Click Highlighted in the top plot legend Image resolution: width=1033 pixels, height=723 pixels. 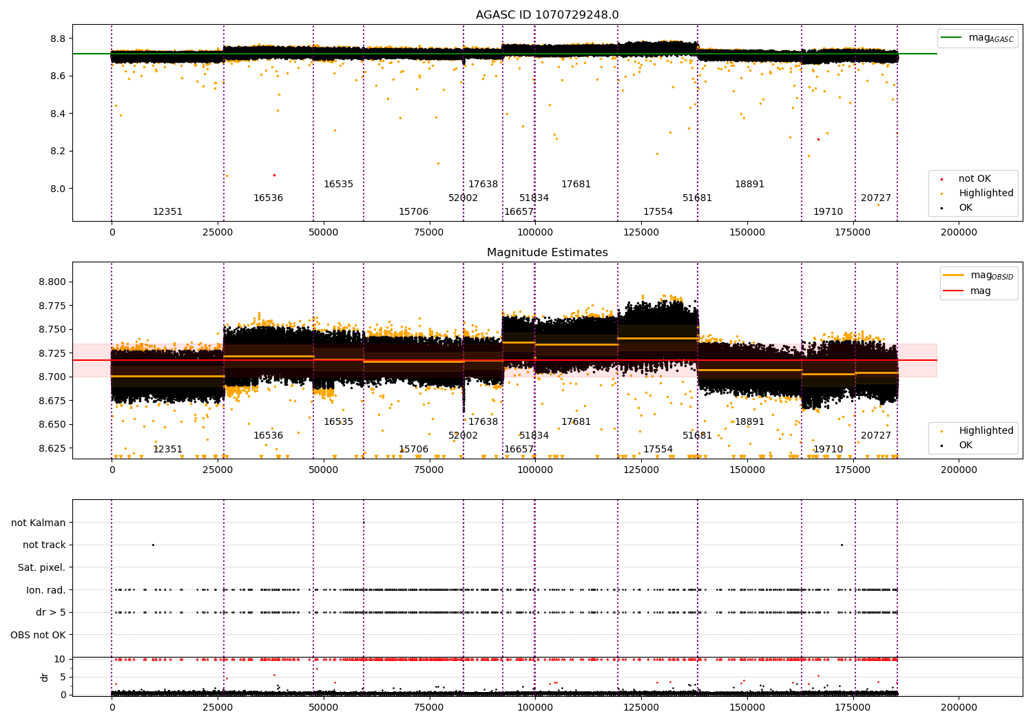978,193
